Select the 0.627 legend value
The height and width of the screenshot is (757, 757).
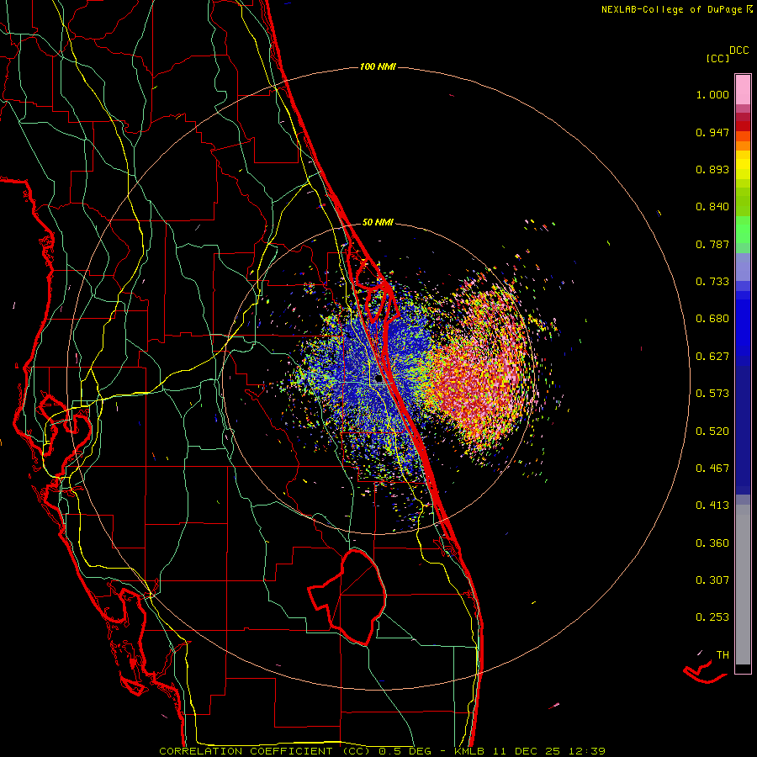tap(712, 357)
